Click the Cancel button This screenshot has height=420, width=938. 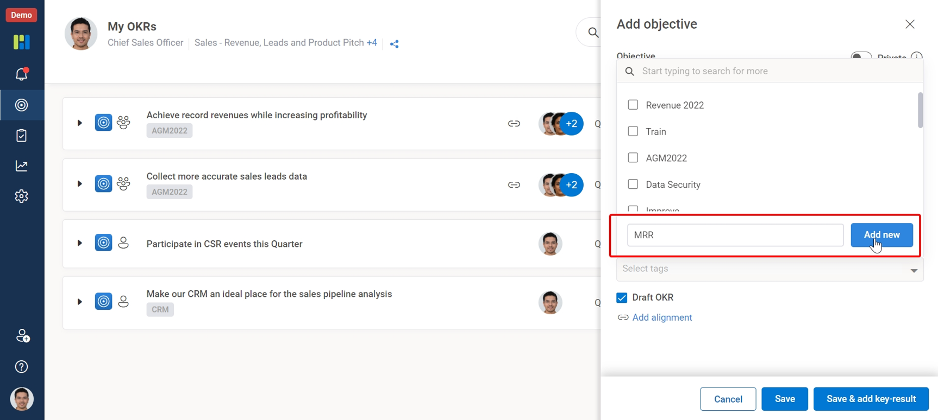click(x=728, y=399)
